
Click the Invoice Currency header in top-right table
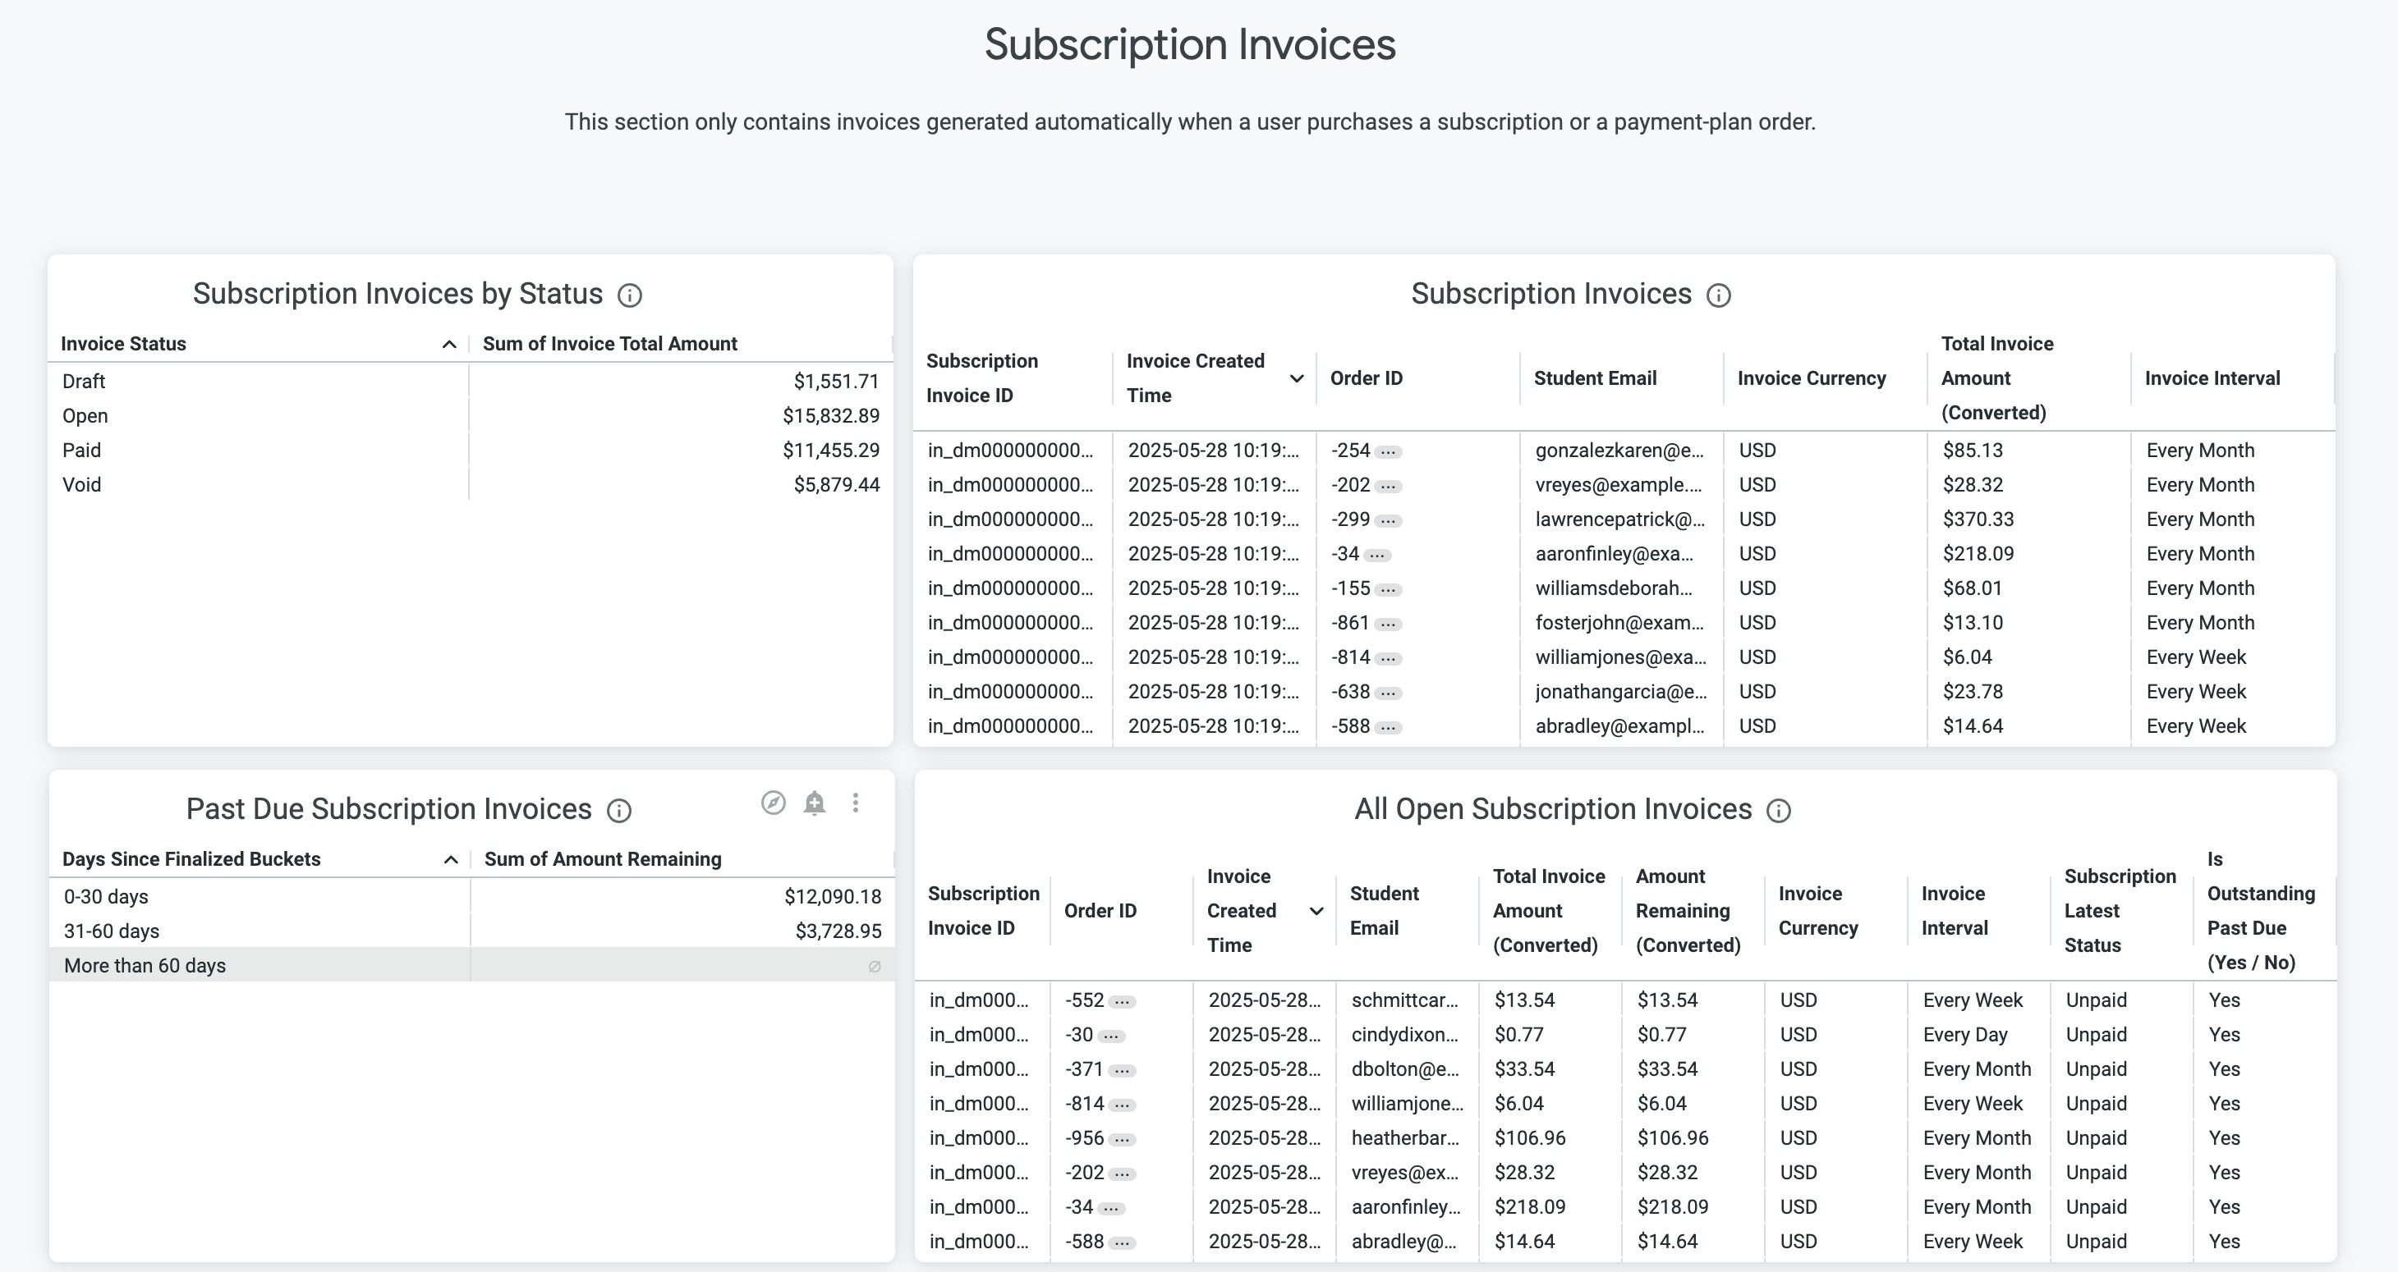(1812, 377)
